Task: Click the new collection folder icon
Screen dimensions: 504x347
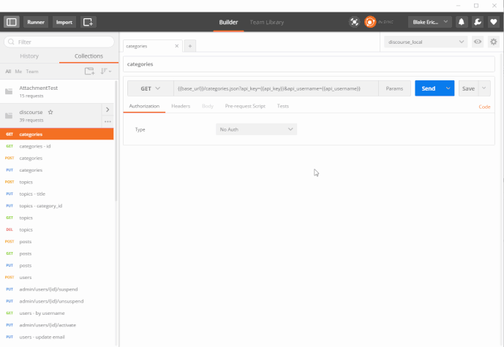Action: [x=89, y=72]
